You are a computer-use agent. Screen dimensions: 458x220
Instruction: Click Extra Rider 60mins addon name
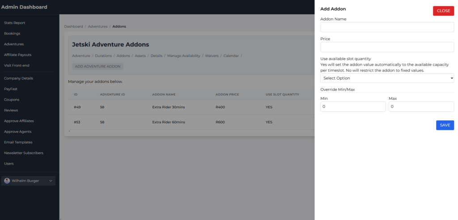click(x=169, y=122)
